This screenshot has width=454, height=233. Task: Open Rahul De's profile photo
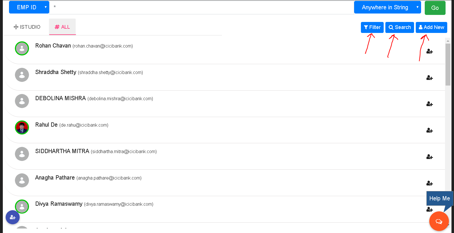coord(22,127)
